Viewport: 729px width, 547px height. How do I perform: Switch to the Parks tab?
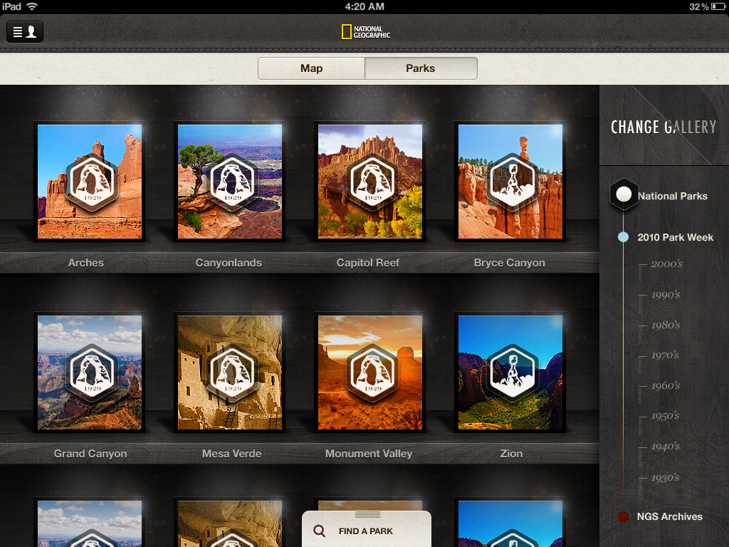(x=421, y=68)
